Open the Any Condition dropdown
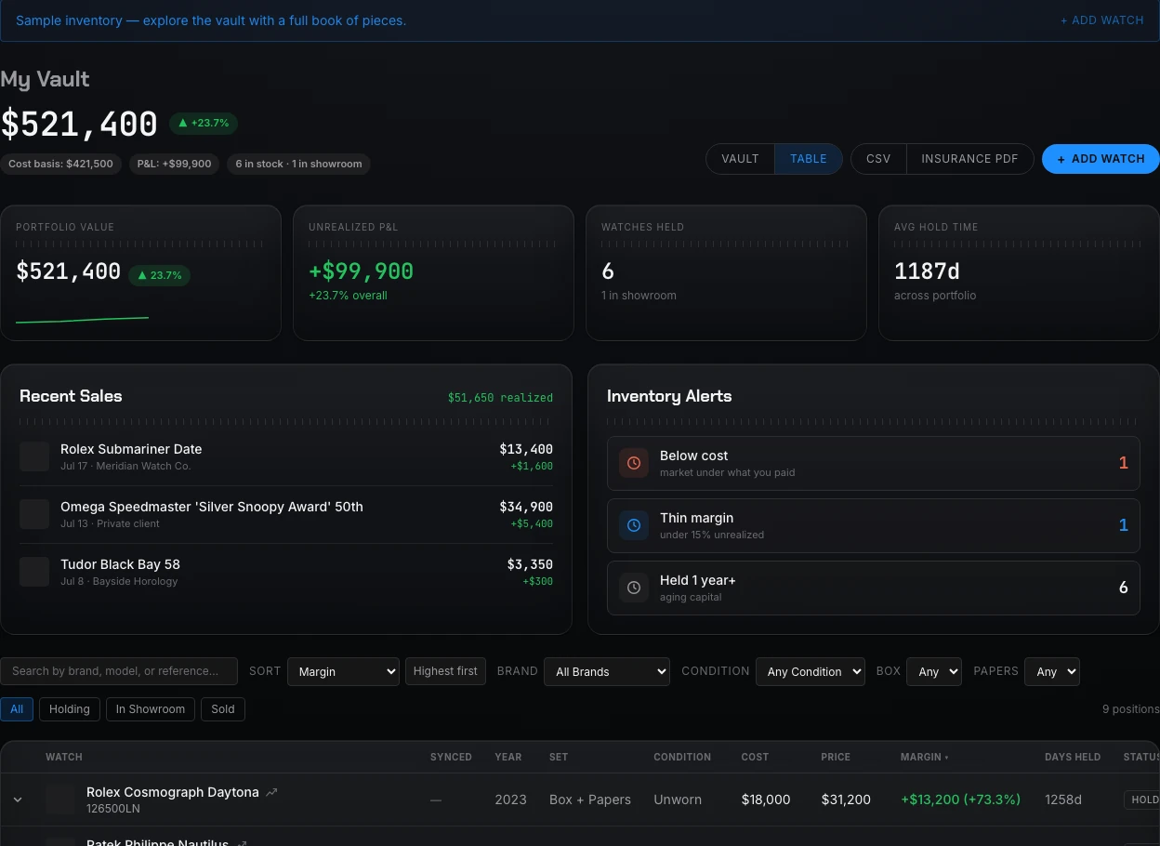Screen dimensions: 1160x846 pyautogui.click(x=811, y=671)
